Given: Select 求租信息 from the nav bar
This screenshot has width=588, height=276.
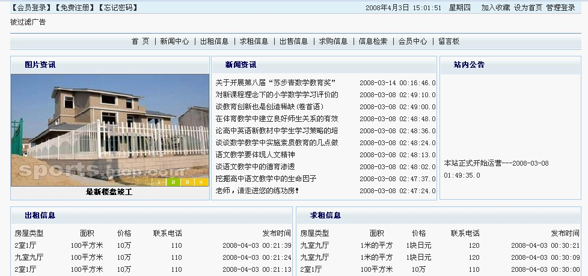Looking at the screenshot, I should click(x=254, y=41).
